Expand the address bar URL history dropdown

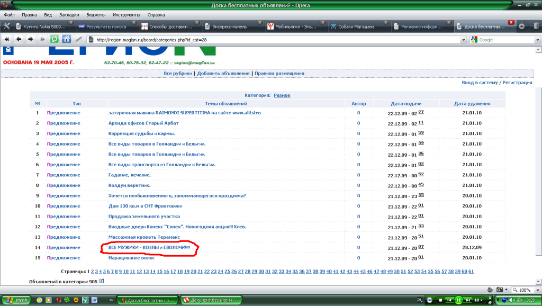(x=464, y=40)
